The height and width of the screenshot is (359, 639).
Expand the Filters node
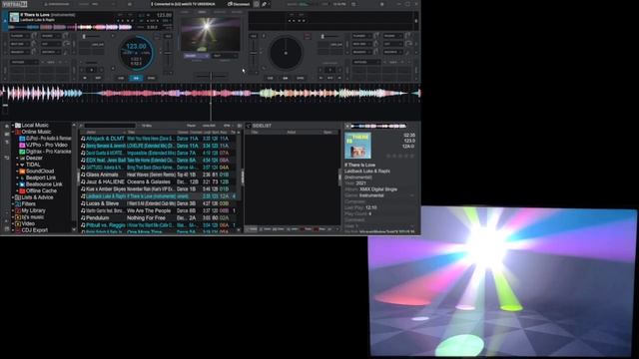pyautogui.click(x=13, y=203)
